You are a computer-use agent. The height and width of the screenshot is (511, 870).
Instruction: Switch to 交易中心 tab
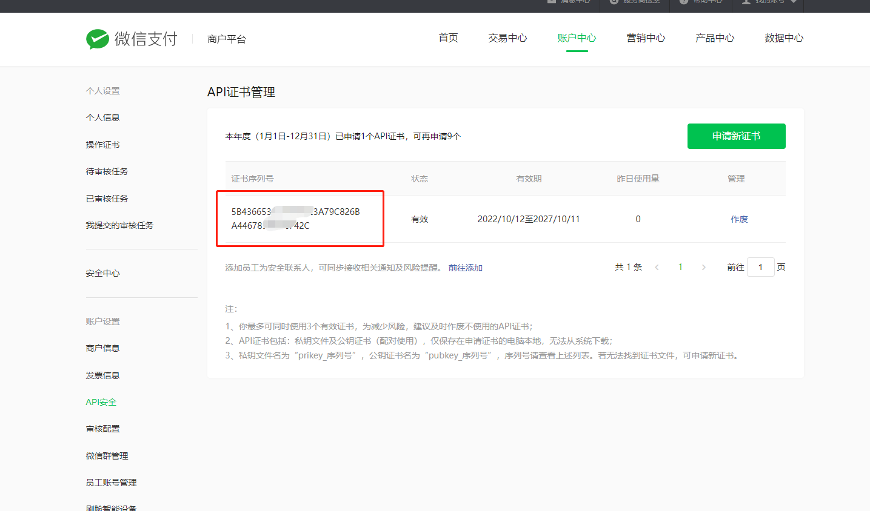click(x=507, y=38)
